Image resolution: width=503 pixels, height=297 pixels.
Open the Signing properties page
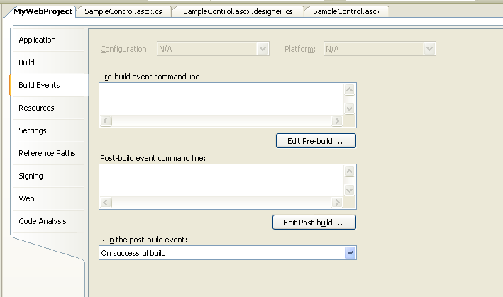point(31,176)
